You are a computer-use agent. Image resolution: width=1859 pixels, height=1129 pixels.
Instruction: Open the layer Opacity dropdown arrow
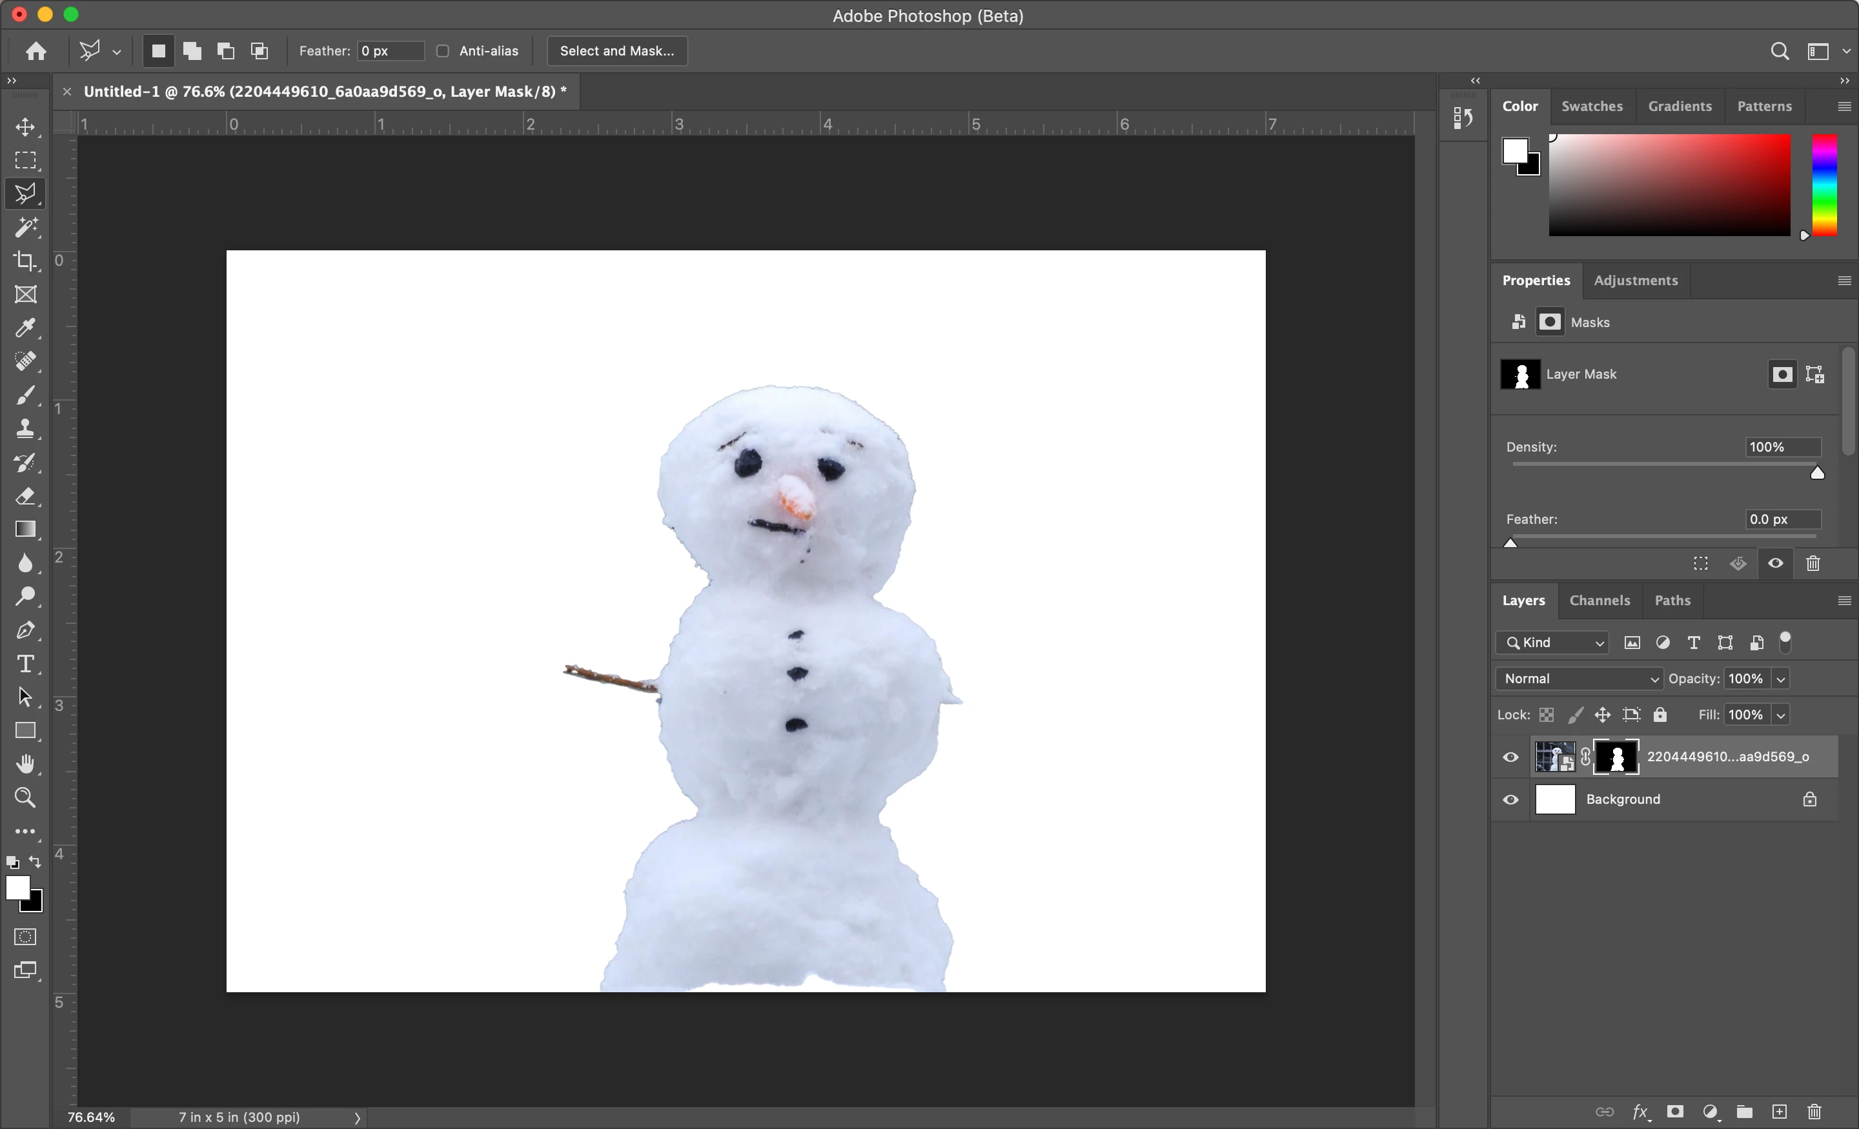(1780, 679)
